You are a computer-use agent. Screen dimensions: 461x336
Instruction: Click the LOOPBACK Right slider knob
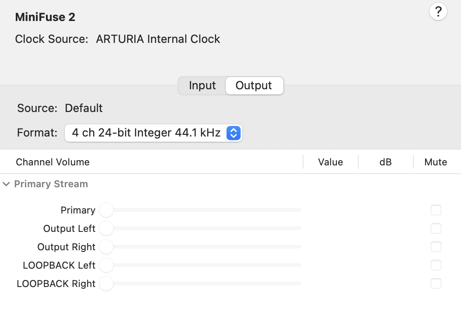point(106,283)
